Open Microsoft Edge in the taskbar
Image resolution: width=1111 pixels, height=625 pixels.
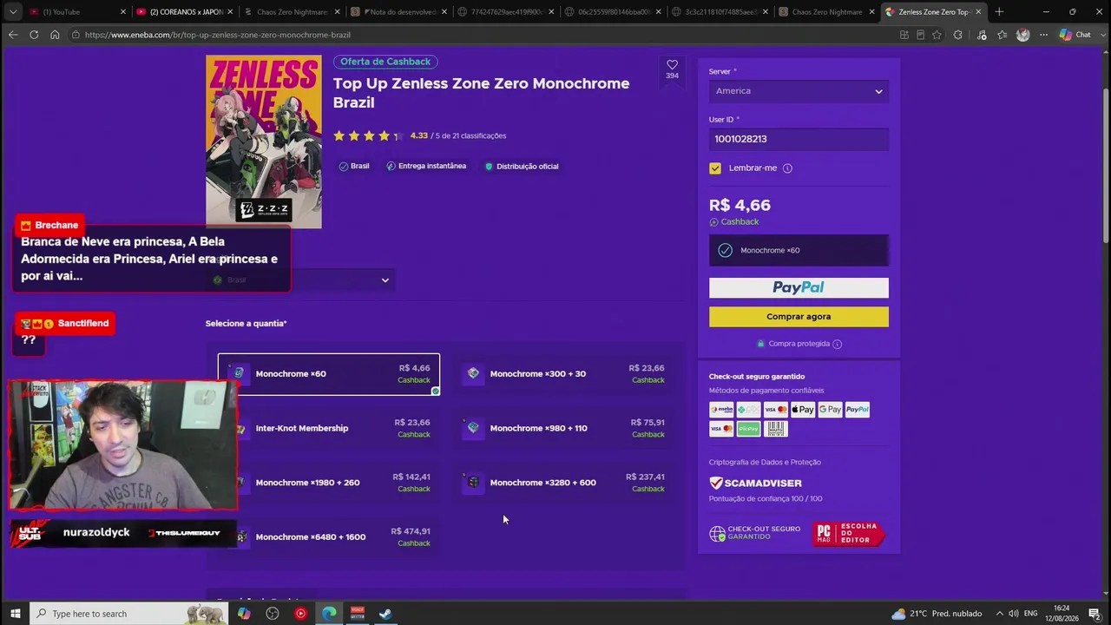pos(329,614)
